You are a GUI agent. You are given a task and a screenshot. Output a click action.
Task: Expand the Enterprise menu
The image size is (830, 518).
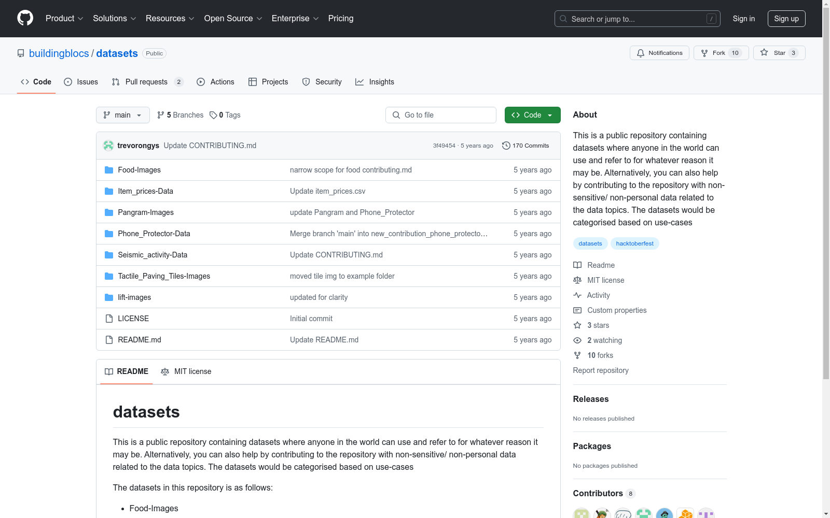[295, 18]
